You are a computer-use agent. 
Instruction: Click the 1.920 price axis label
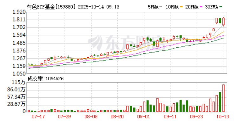[19, 12]
